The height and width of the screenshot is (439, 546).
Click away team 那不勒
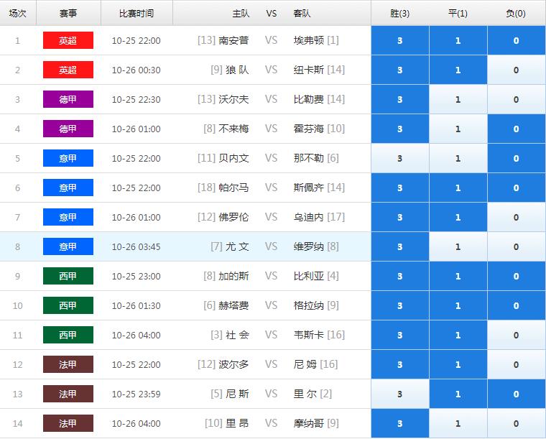309,158
